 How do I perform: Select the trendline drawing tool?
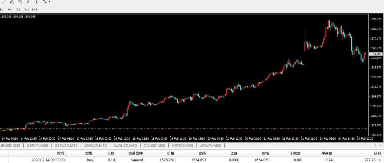click(4, 2)
